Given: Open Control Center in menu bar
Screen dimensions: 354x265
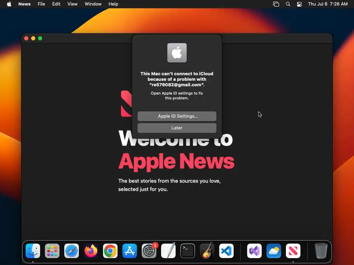Looking at the screenshot, I should pyautogui.click(x=299, y=4).
